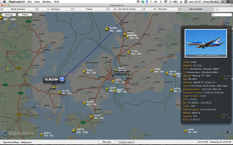The image size is (233, 145).
Task: Select the unlabeled plane near Herning
Action: tap(8, 69)
